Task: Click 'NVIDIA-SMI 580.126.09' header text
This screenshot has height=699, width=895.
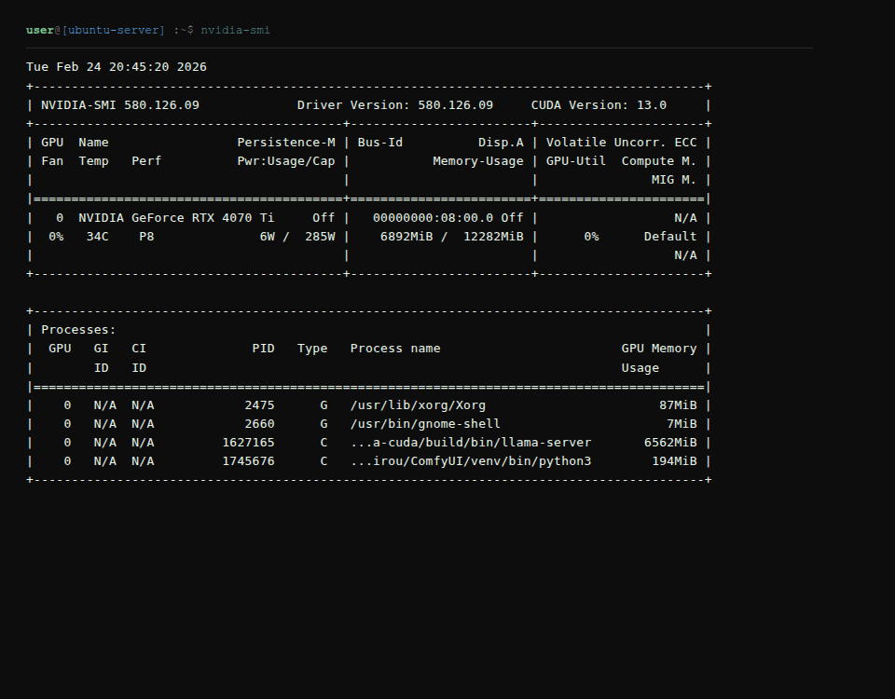Action: tap(120, 105)
